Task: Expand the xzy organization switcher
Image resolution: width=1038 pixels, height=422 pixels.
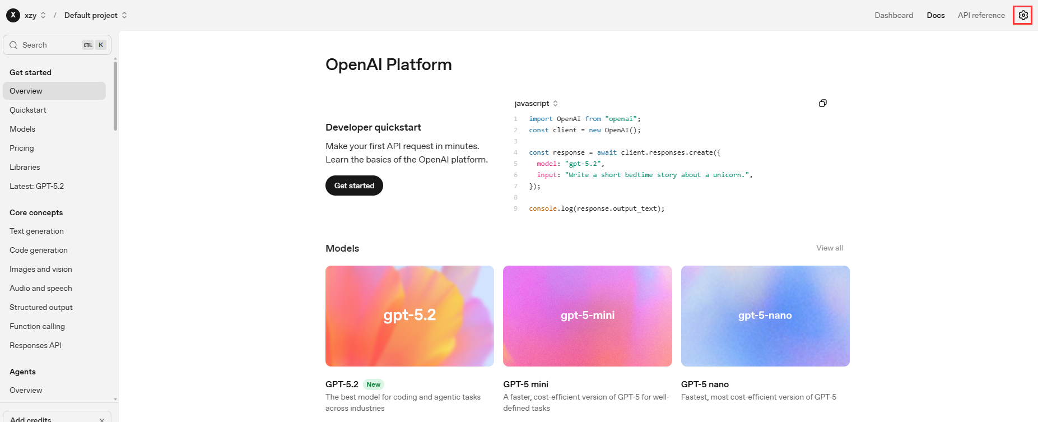Action: point(35,15)
